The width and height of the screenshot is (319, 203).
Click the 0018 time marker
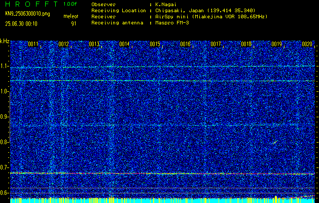246,44
